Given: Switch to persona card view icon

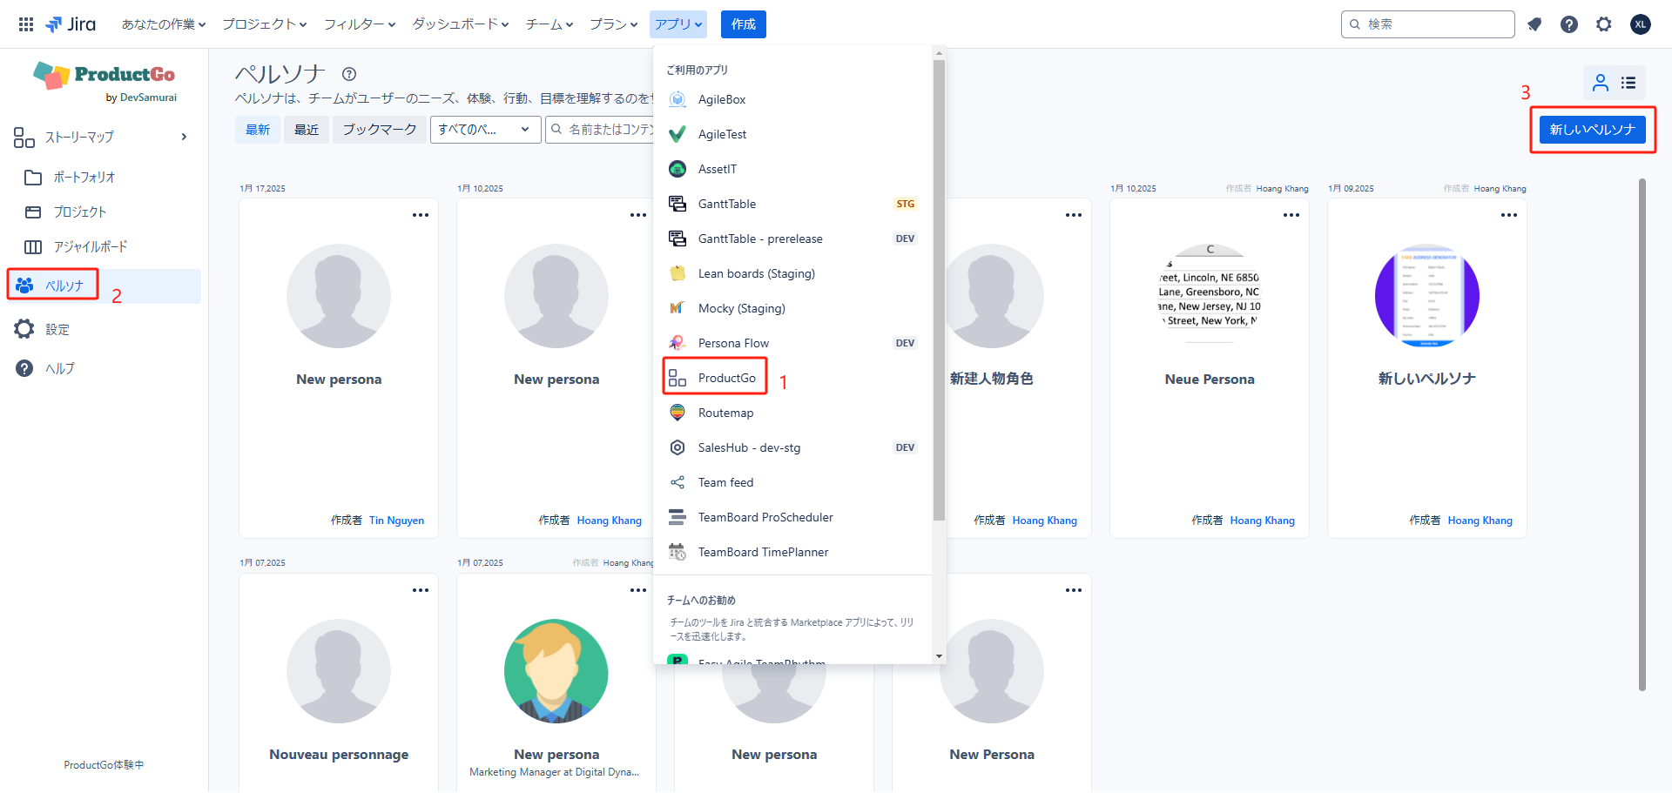Looking at the screenshot, I should [x=1601, y=83].
